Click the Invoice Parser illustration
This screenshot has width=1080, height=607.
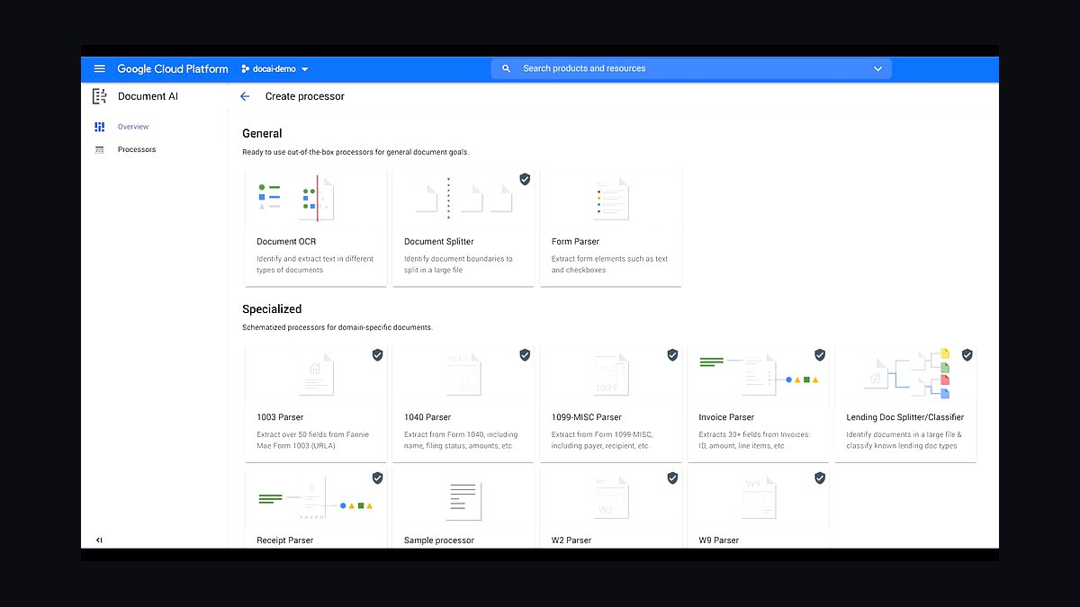coord(759,374)
